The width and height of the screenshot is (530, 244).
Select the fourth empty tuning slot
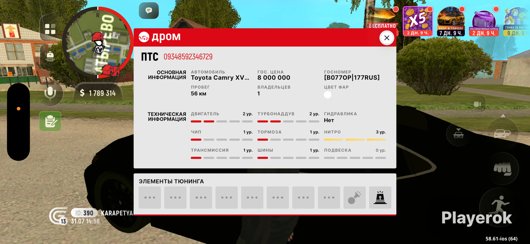[226, 197]
